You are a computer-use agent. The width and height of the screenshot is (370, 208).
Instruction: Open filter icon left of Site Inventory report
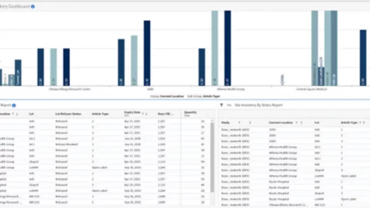click(x=221, y=105)
